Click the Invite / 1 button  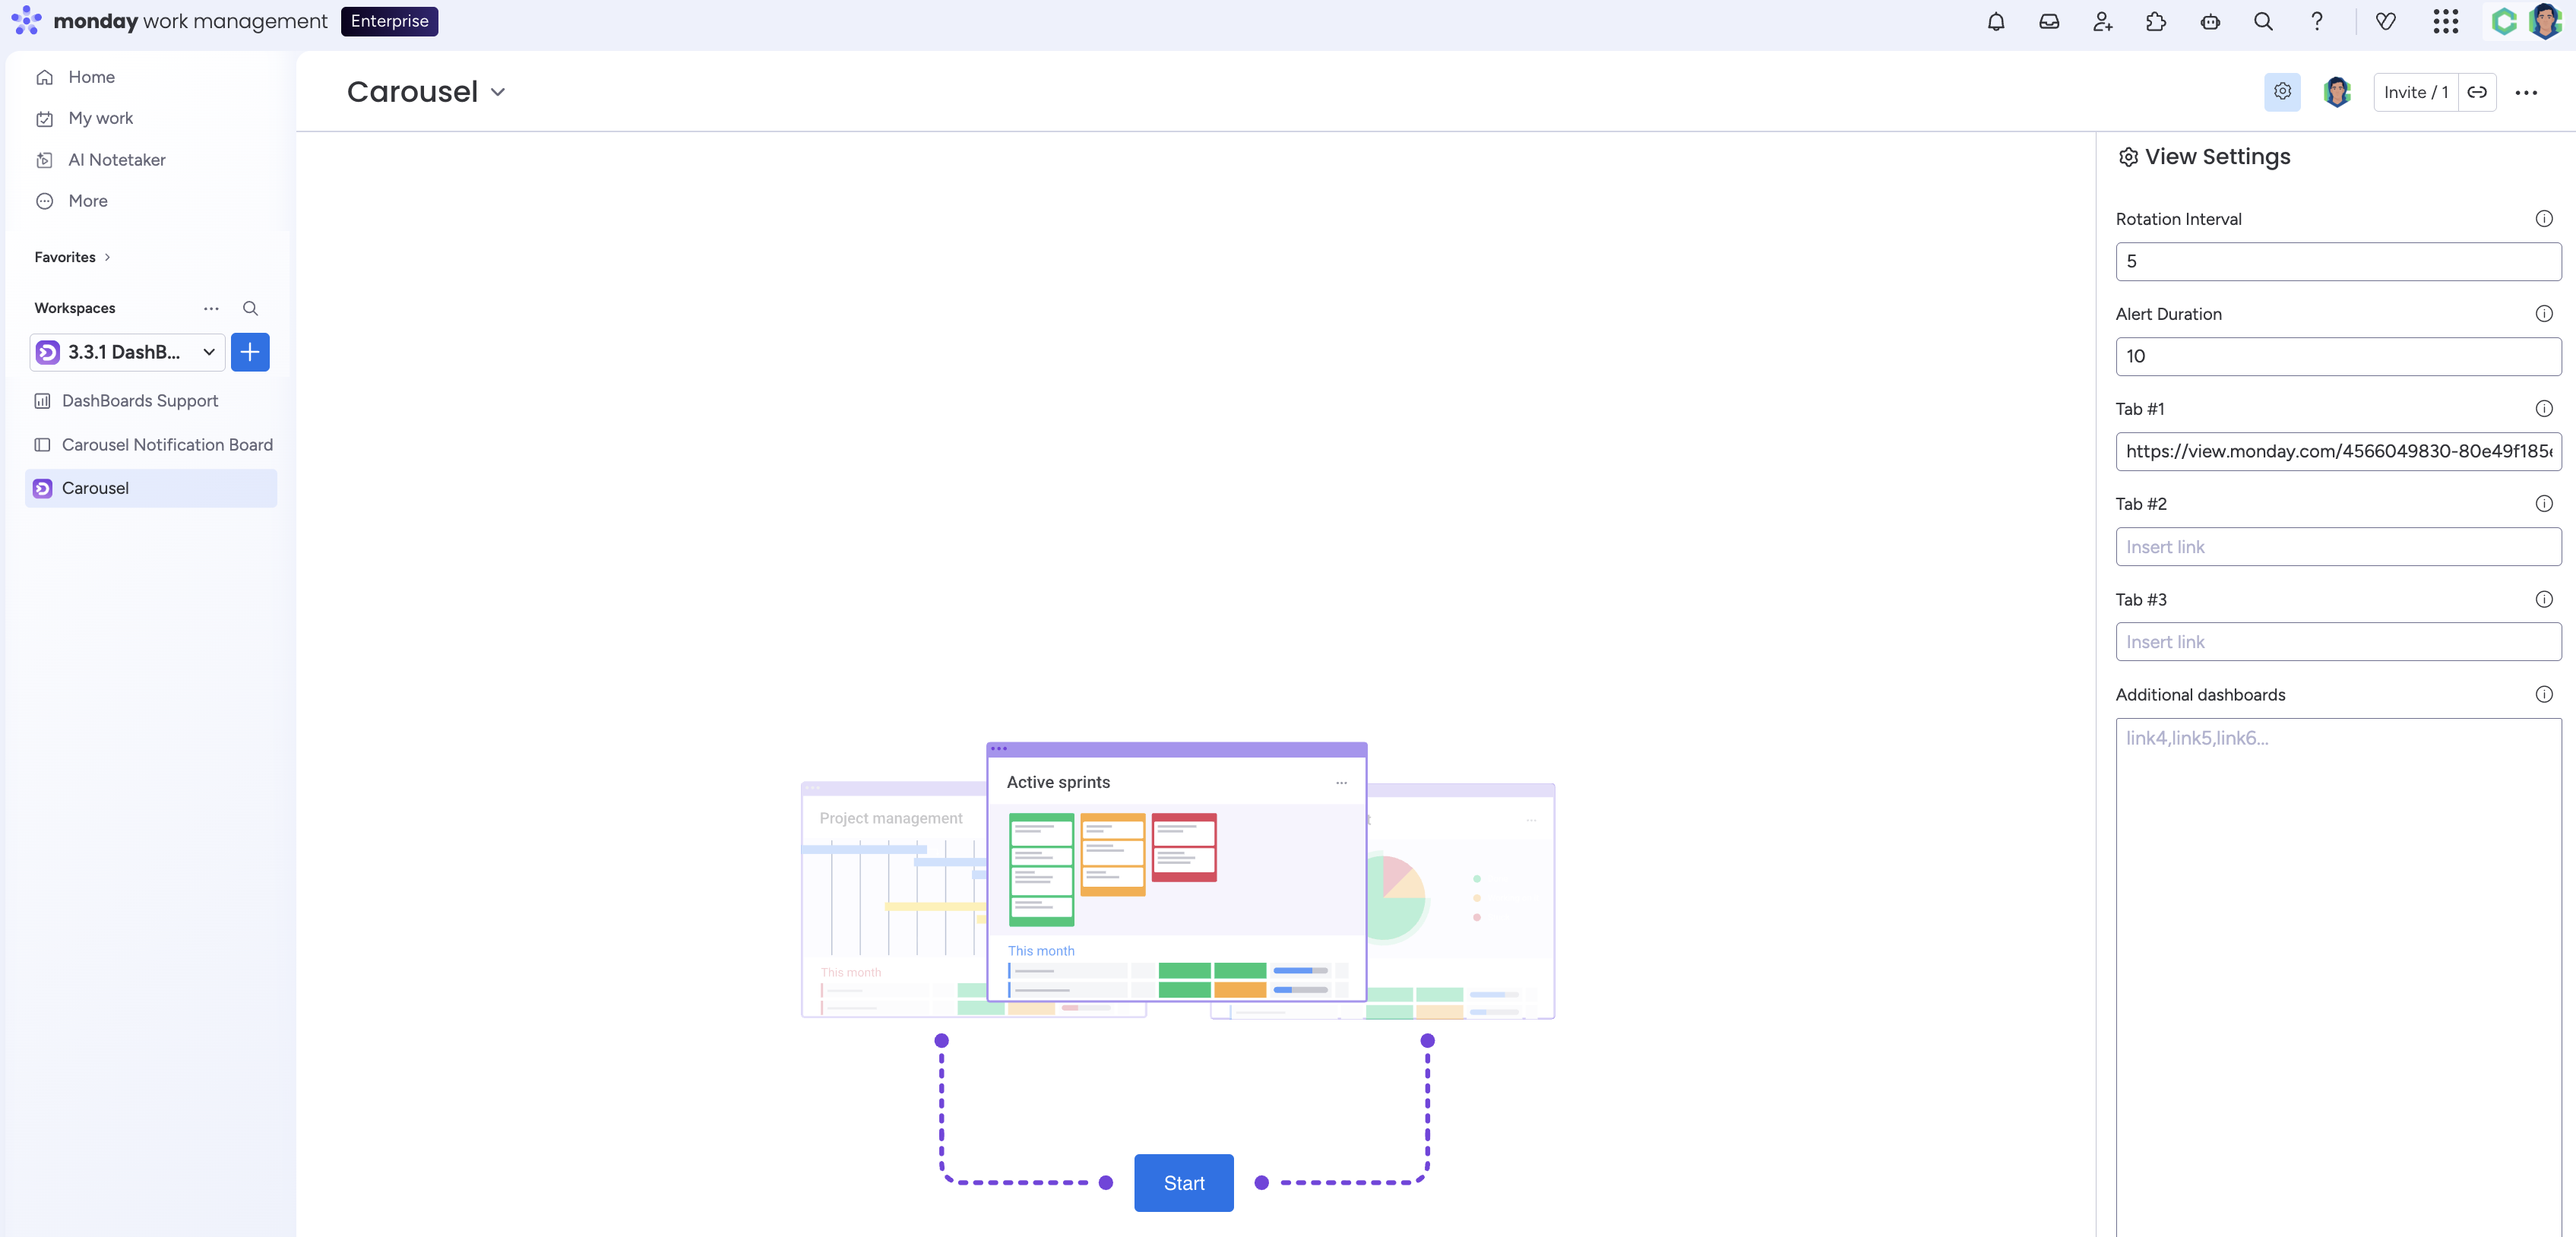[2415, 92]
